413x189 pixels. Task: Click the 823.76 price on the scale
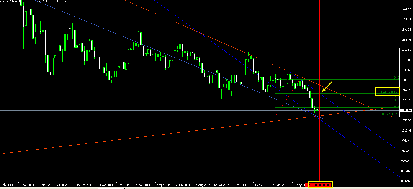pos(406,181)
